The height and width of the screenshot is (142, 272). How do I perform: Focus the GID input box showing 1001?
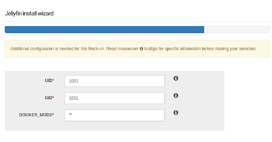[114, 98]
